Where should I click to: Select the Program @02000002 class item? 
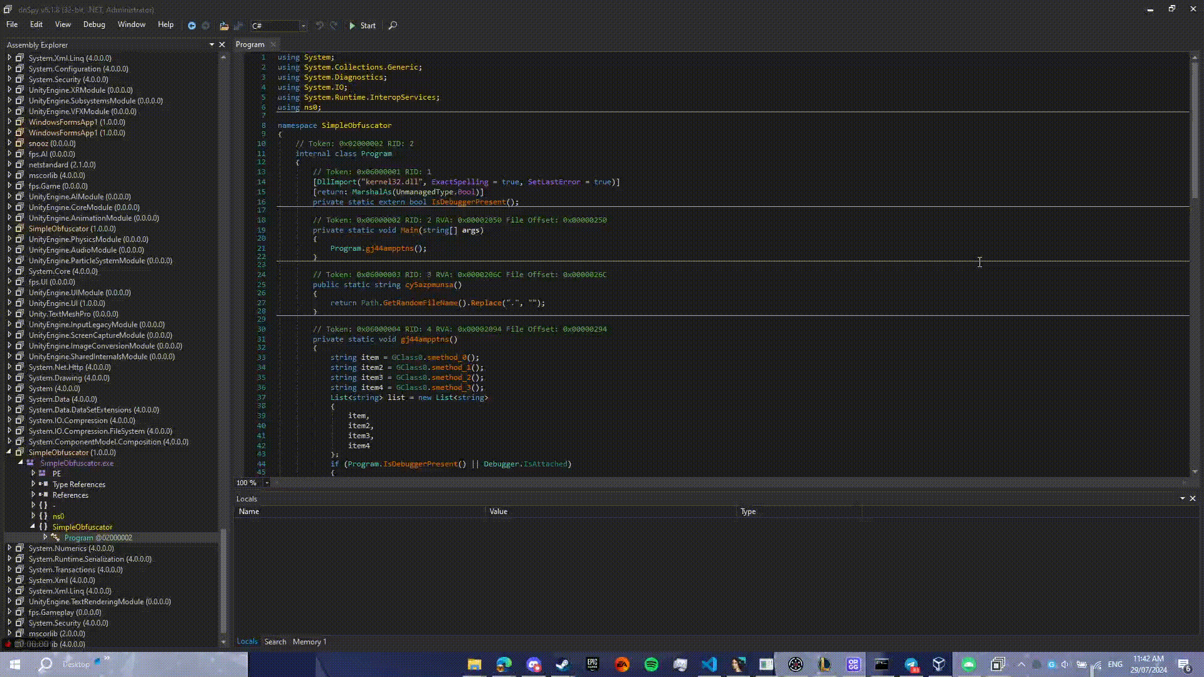pyautogui.click(x=97, y=538)
